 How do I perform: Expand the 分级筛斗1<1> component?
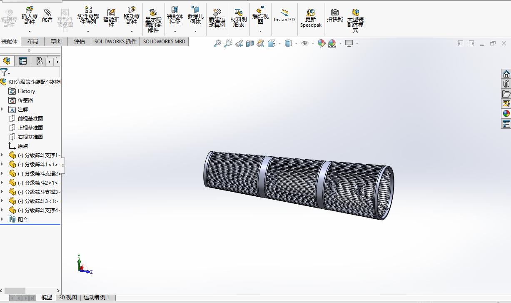coord(2,164)
